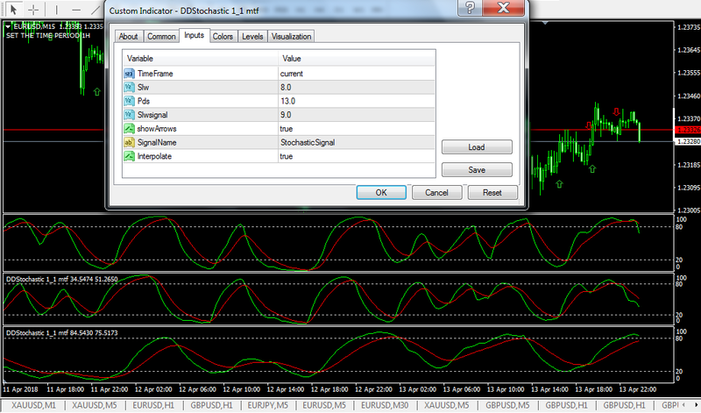Screen dimensions: 701x413
Task: Click the Slw variable type icon
Action: [x=130, y=88]
